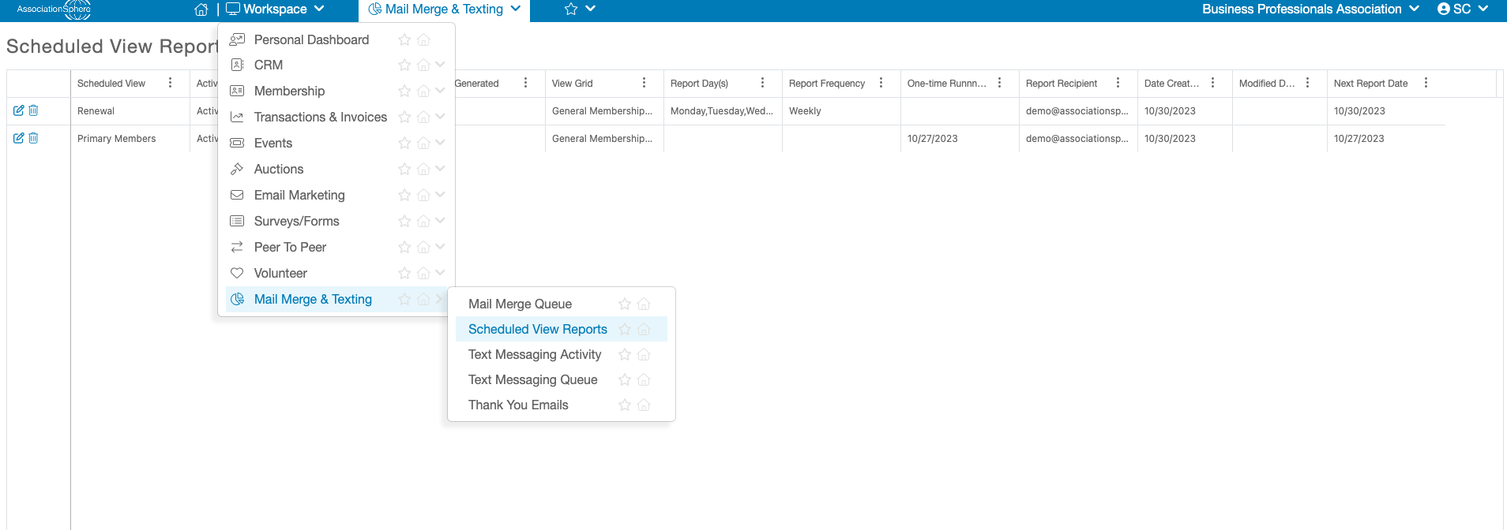Expand the Events submenu chevron

[x=440, y=143]
